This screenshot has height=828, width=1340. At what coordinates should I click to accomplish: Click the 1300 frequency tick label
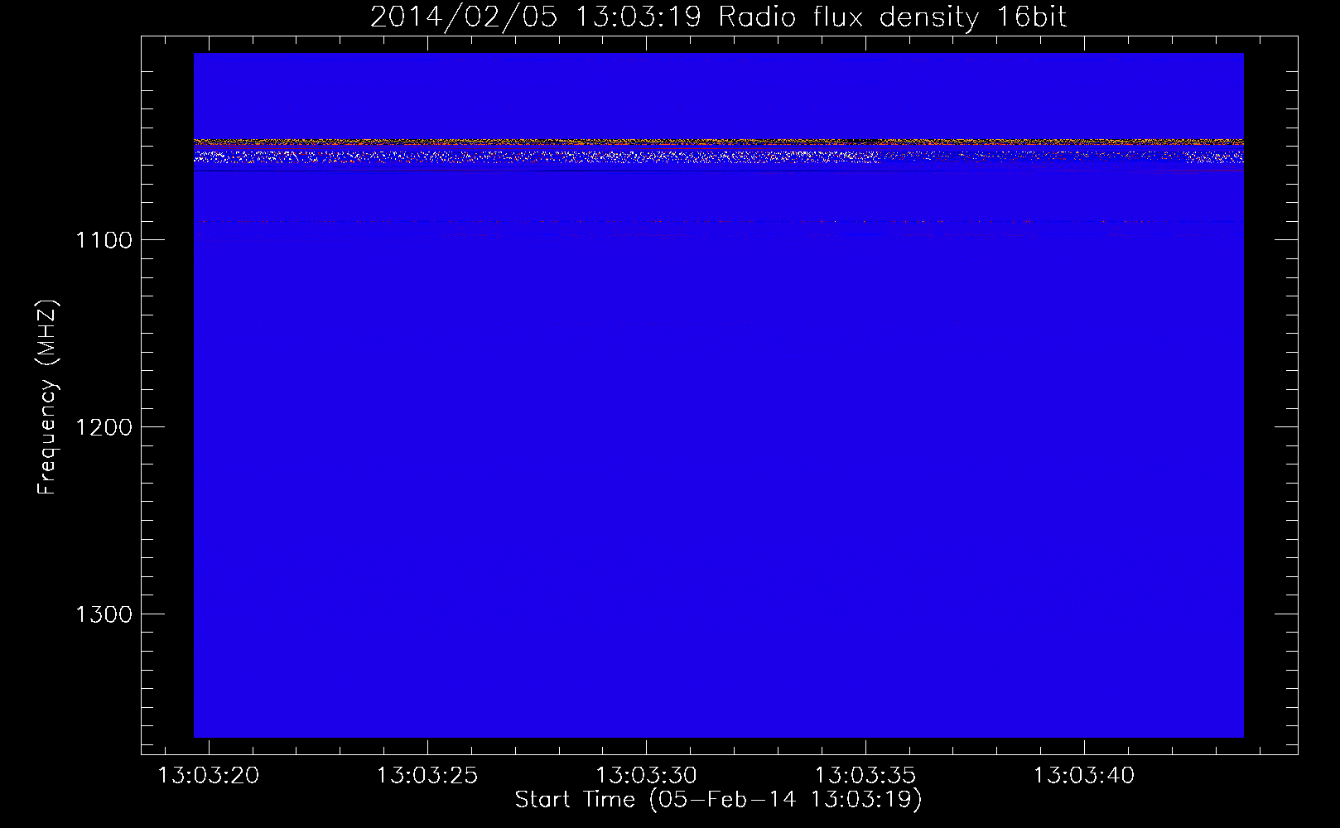click(x=104, y=614)
